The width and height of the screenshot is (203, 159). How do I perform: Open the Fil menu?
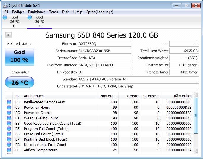coord(6,12)
